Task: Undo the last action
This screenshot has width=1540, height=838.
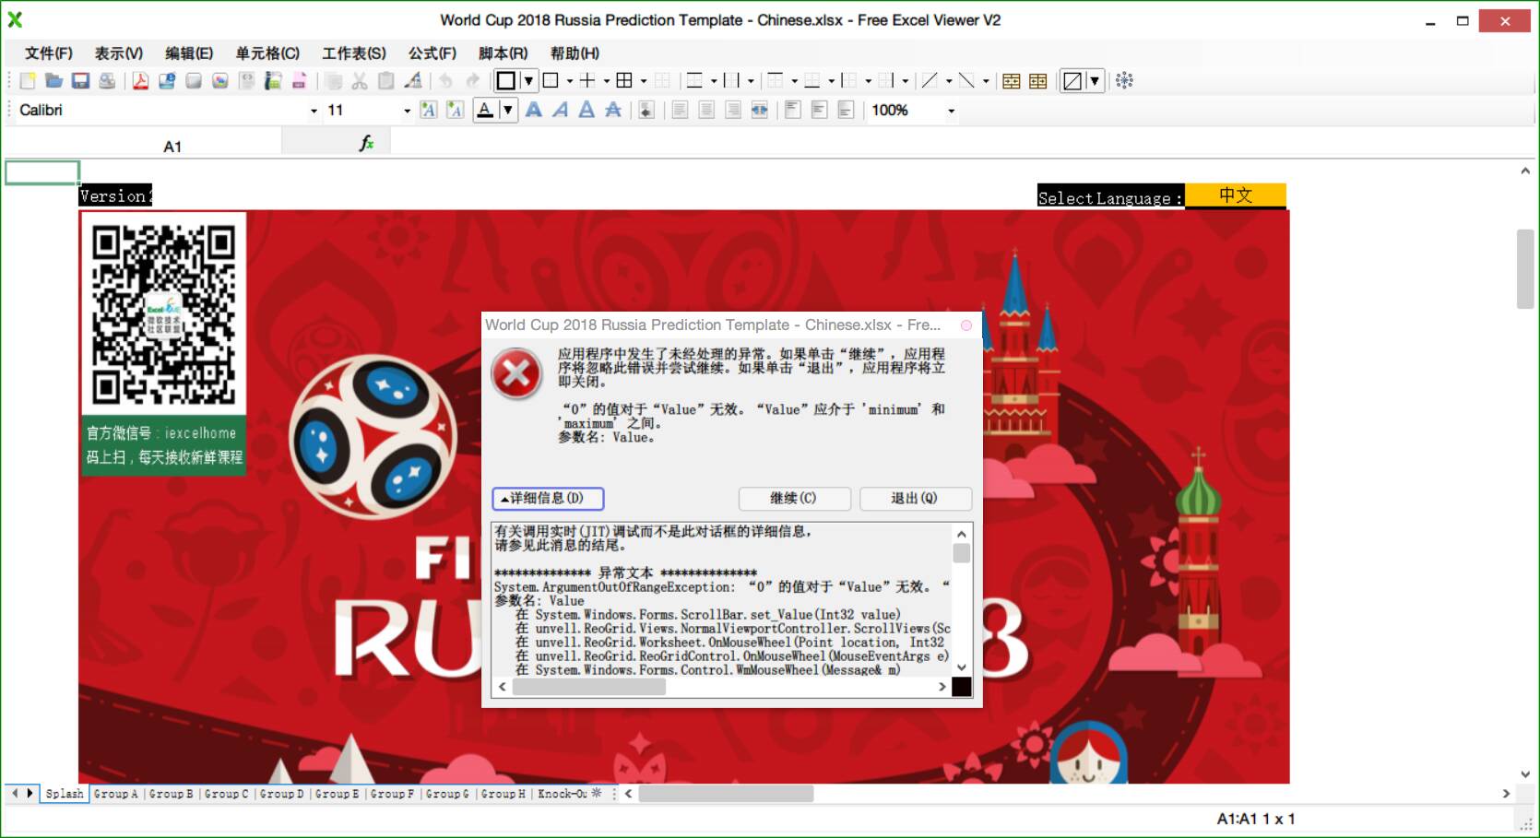Action: 445,81
